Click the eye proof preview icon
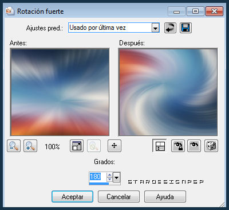The width and height of the screenshot is (229, 210). click(194, 146)
